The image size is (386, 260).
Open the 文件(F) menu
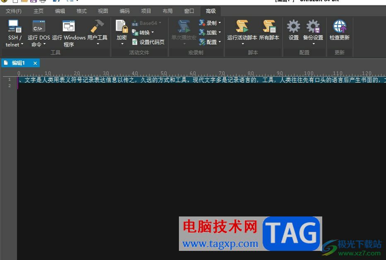tap(14, 11)
